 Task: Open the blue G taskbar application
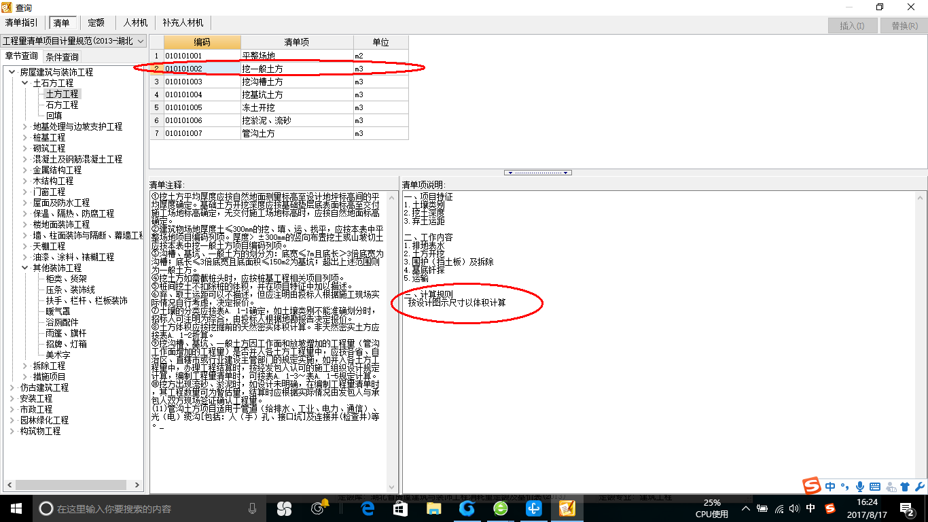coord(467,508)
